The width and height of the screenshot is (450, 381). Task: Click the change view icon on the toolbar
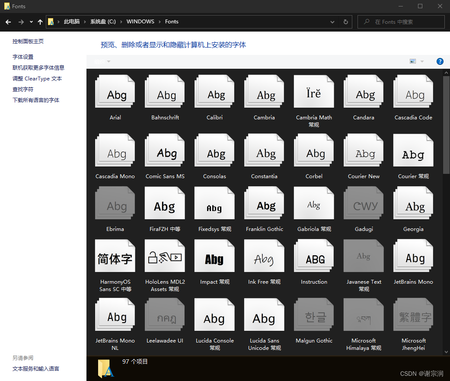pos(412,61)
